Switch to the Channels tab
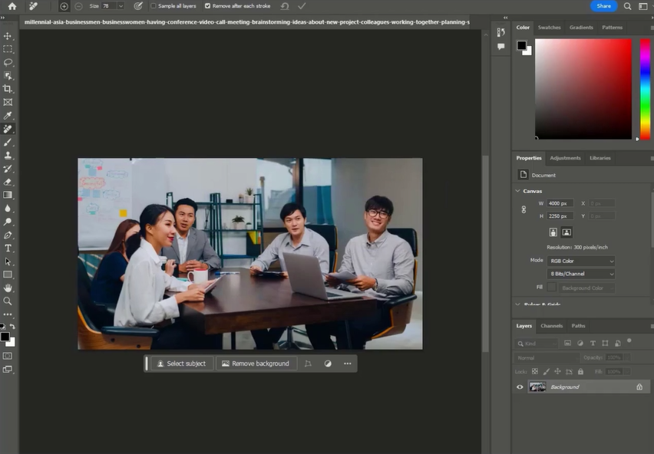Viewport: 654px width, 454px height. (x=551, y=326)
